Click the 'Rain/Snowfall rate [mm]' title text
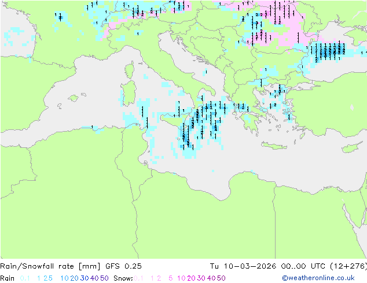 point(50,266)
